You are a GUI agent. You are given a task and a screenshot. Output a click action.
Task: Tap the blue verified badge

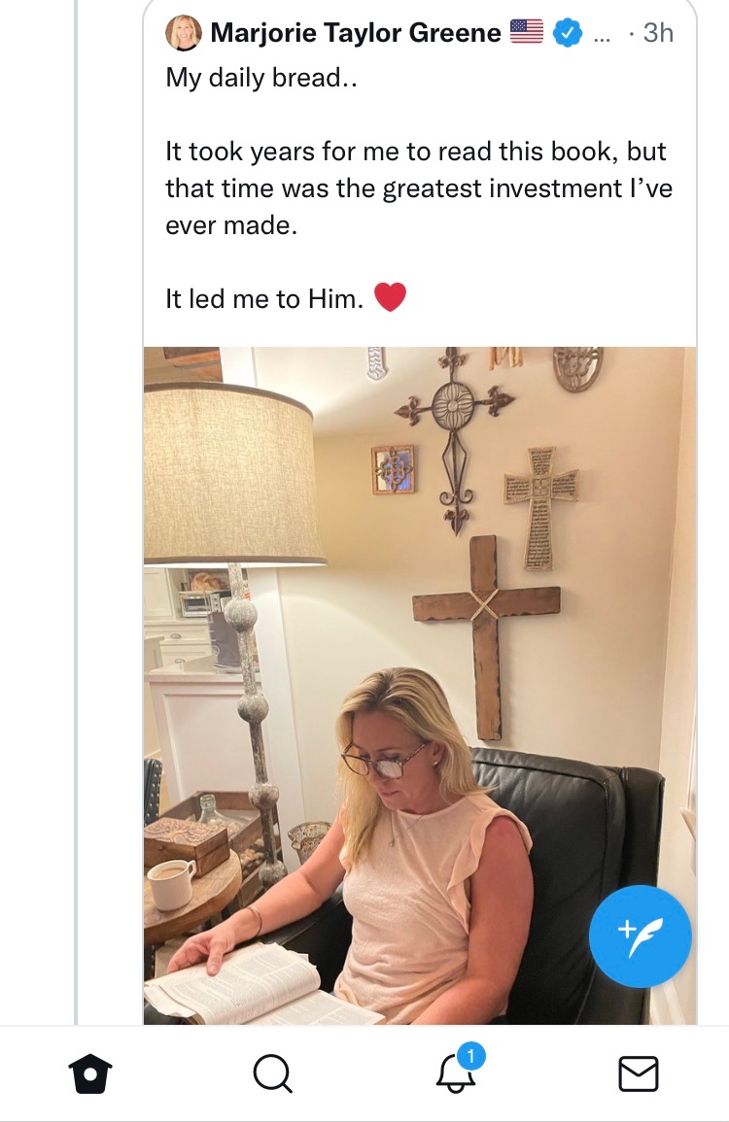tap(567, 34)
